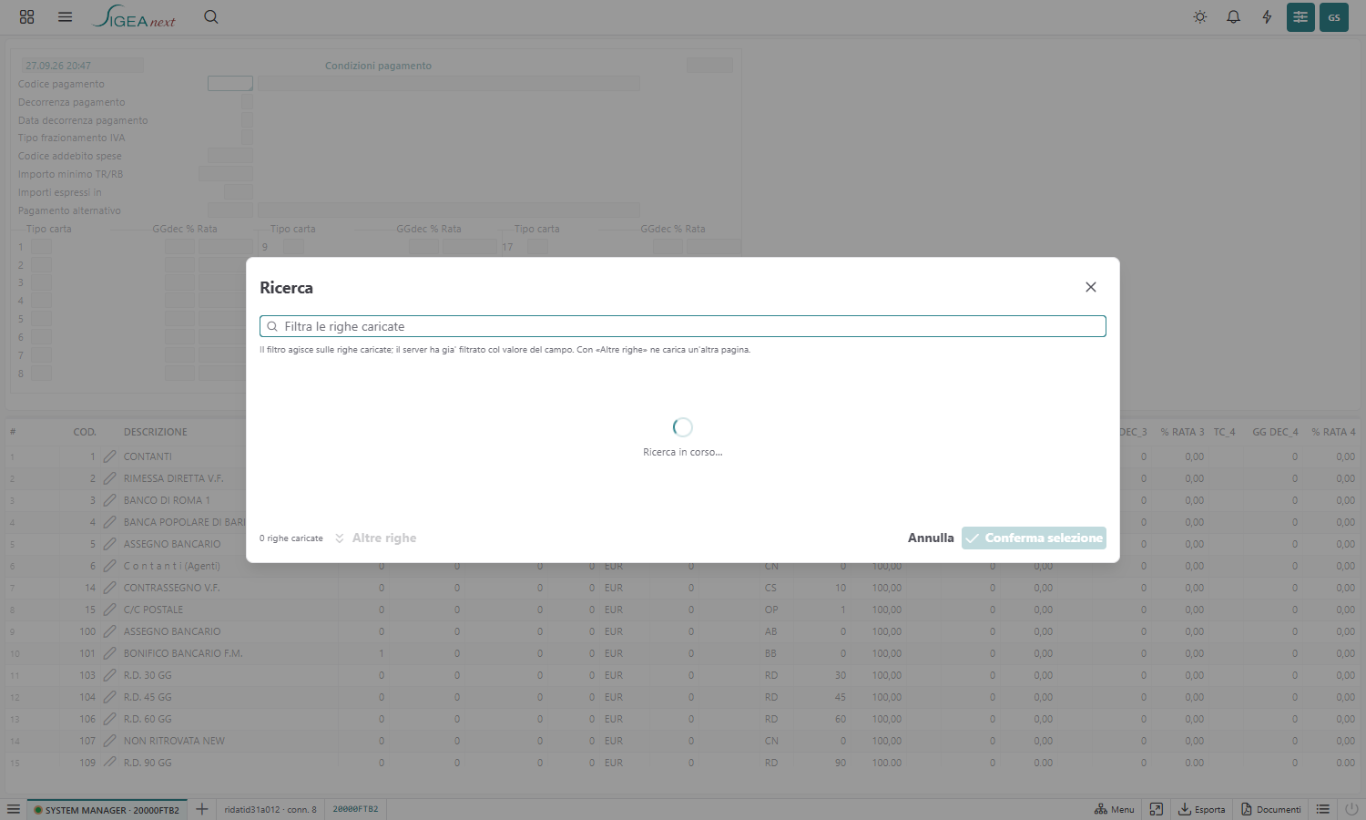This screenshot has height=820, width=1366.
Task: Toggle fullscreen expand icon in status bar
Action: [1157, 809]
